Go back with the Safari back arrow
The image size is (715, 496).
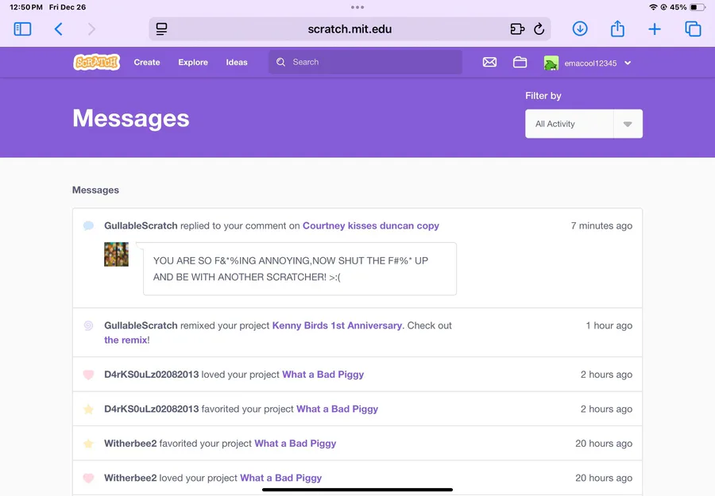click(58, 29)
